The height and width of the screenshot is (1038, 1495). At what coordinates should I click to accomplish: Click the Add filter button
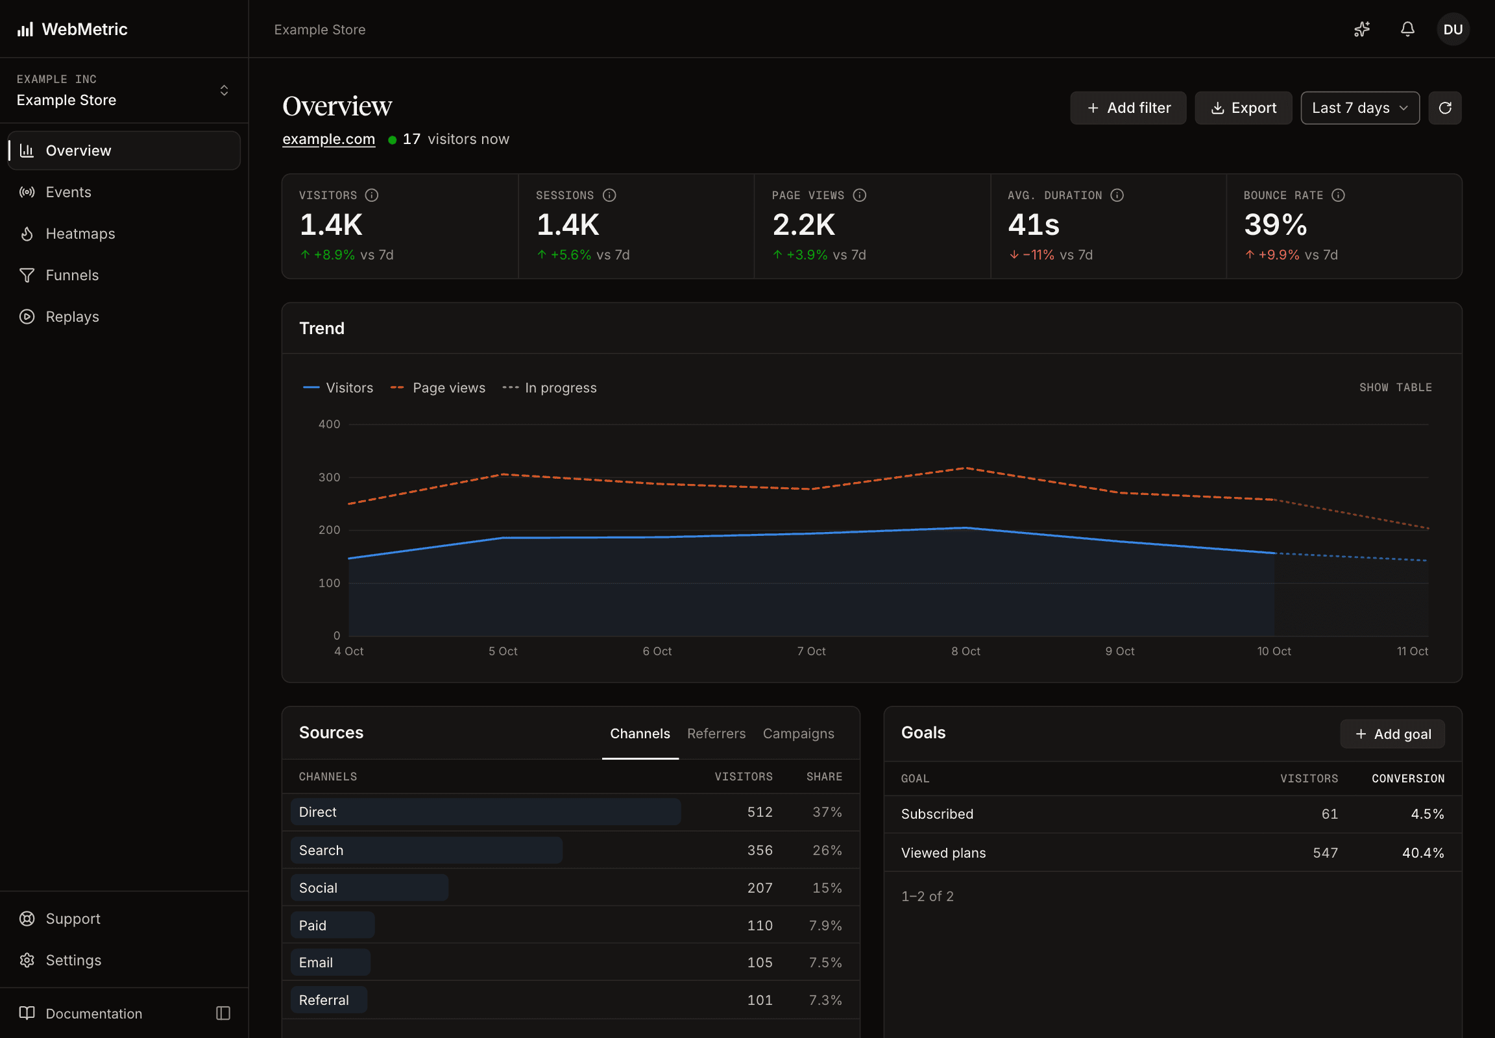pos(1128,108)
